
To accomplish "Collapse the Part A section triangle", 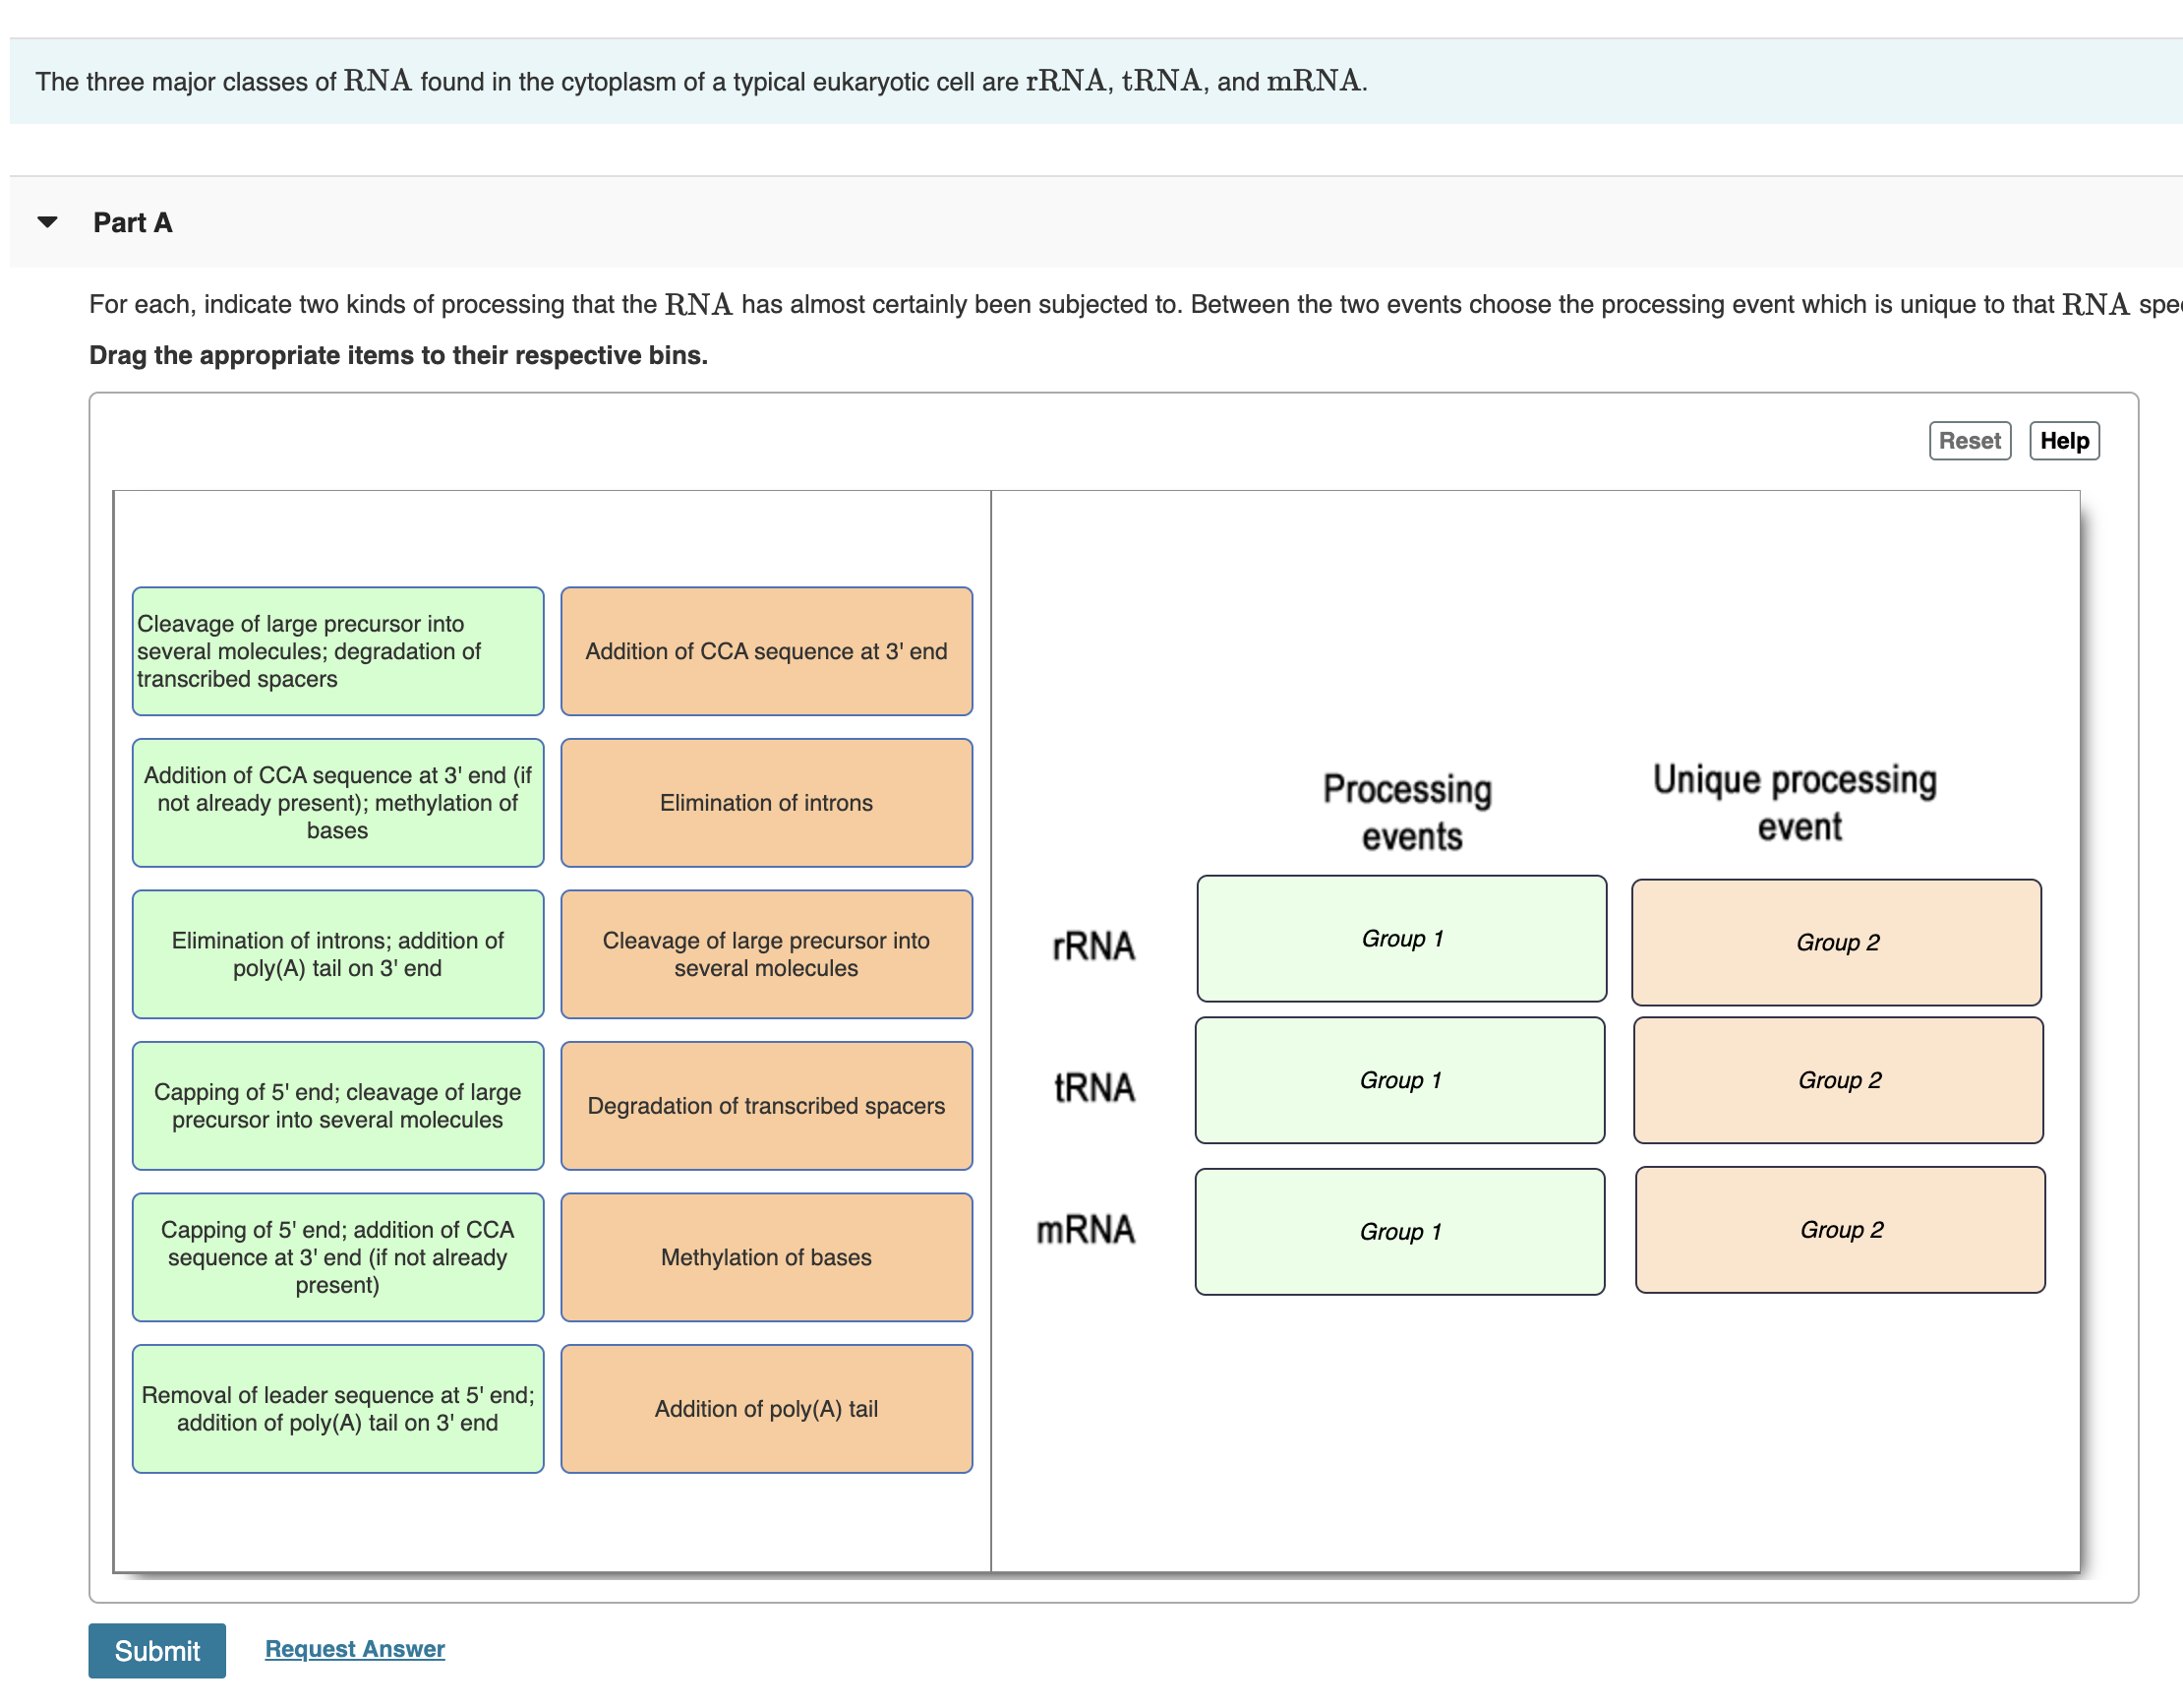I will pyautogui.click(x=47, y=222).
